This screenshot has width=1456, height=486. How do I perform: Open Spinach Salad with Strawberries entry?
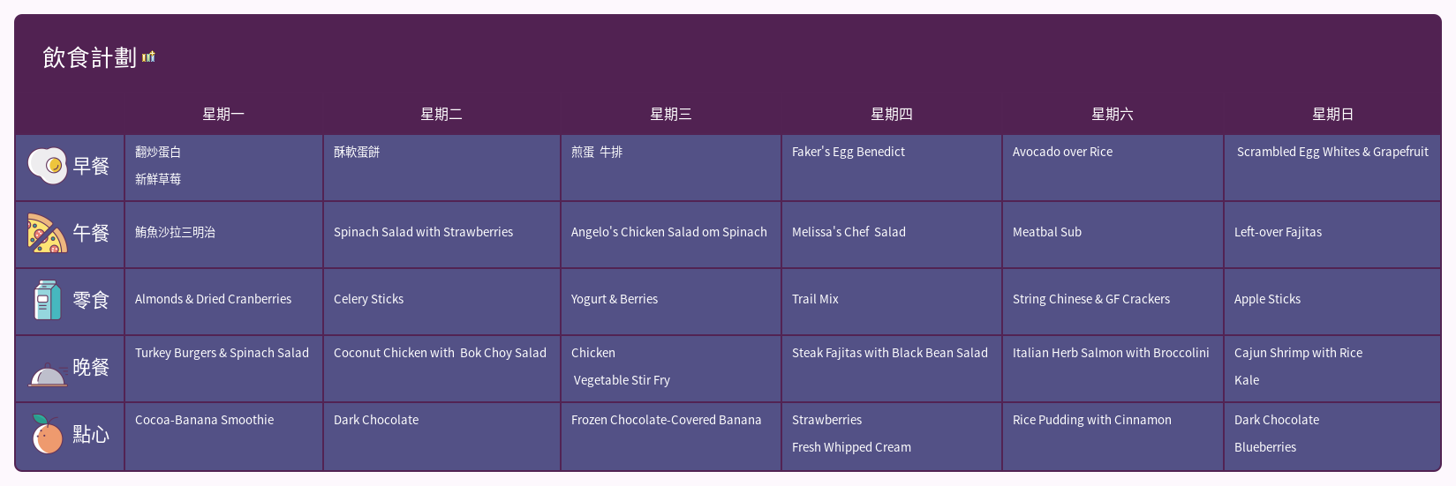click(423, 232)
